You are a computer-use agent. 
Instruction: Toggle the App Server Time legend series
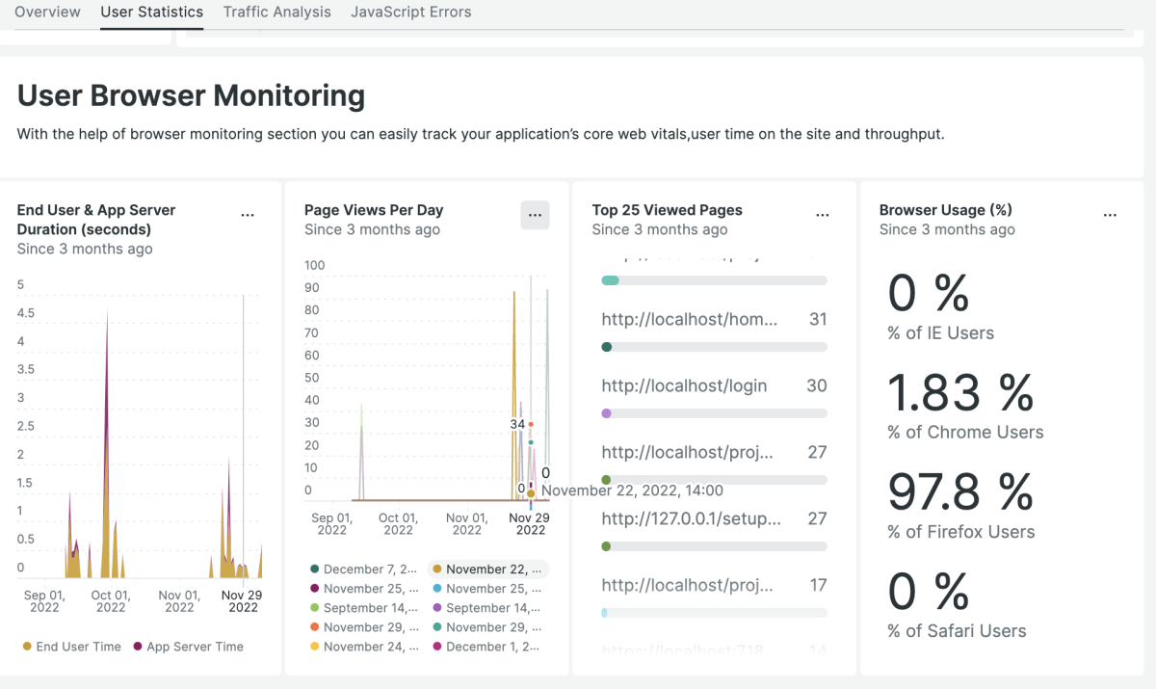pyautogui.click(x=188, y=647)
